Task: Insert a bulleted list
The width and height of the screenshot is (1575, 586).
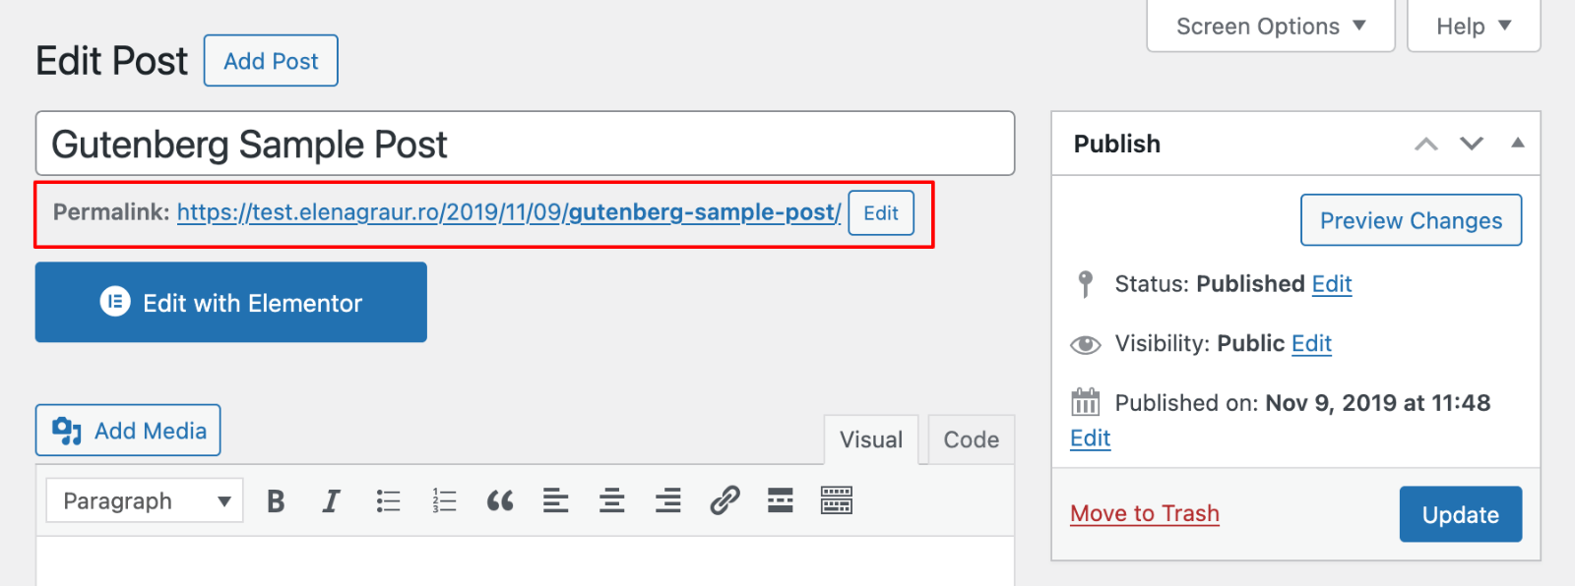Action: coord(388,501)
